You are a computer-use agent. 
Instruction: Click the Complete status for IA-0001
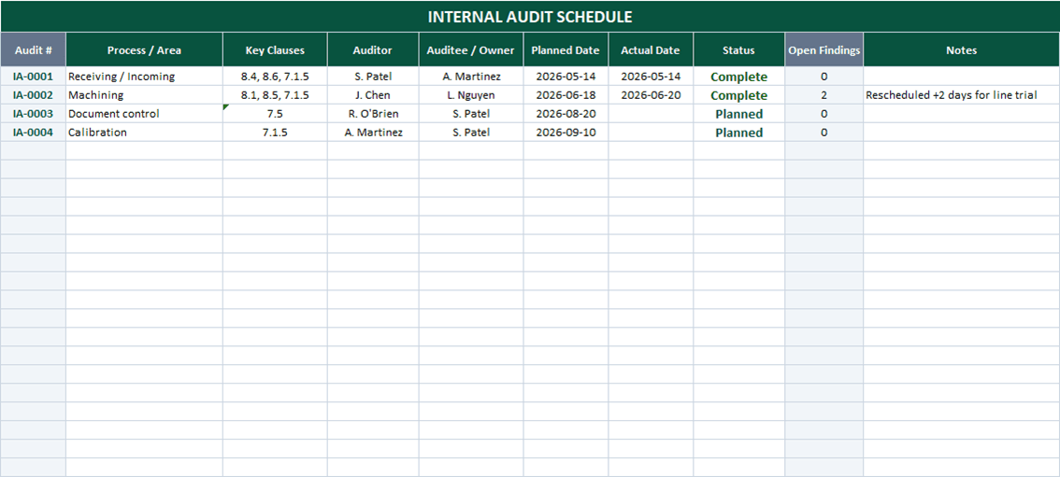[x=738, y=77]
